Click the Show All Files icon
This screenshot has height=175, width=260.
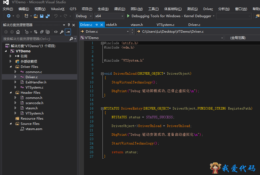(x=48, y=32)
